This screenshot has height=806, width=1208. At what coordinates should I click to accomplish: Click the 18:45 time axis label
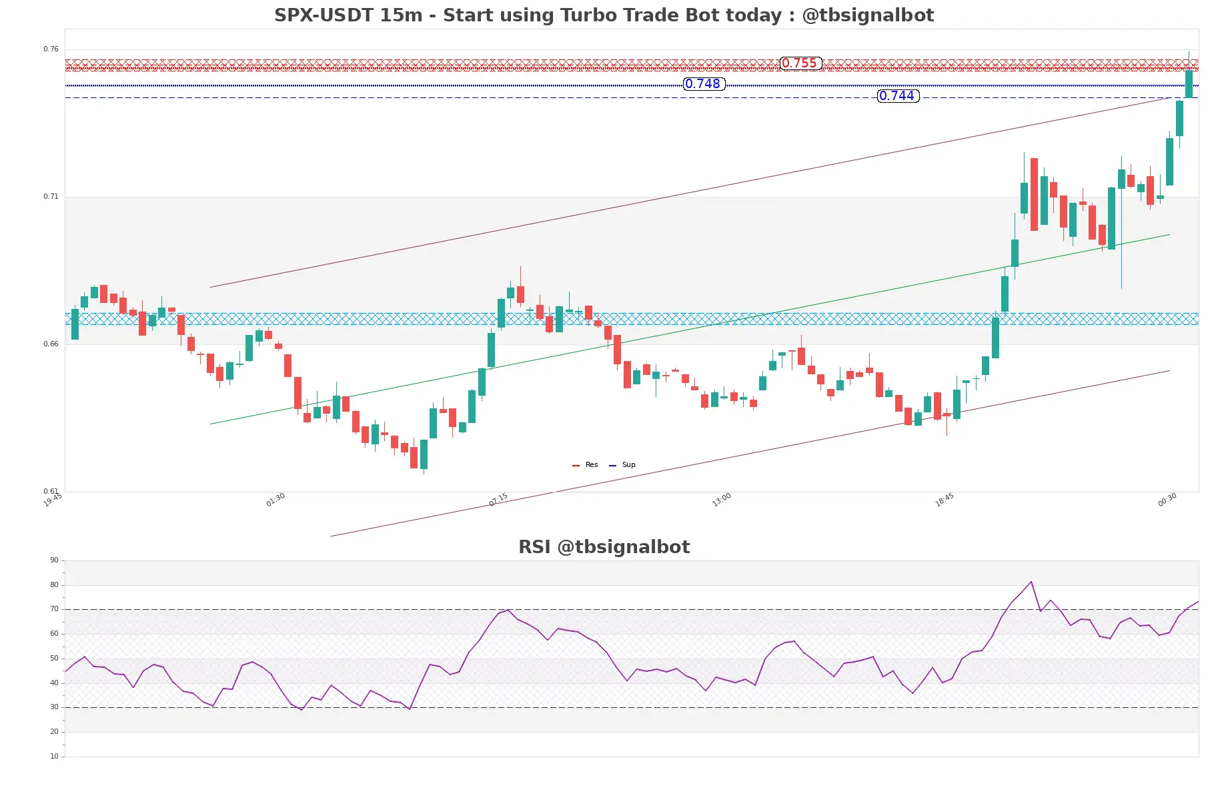(945, 500)
